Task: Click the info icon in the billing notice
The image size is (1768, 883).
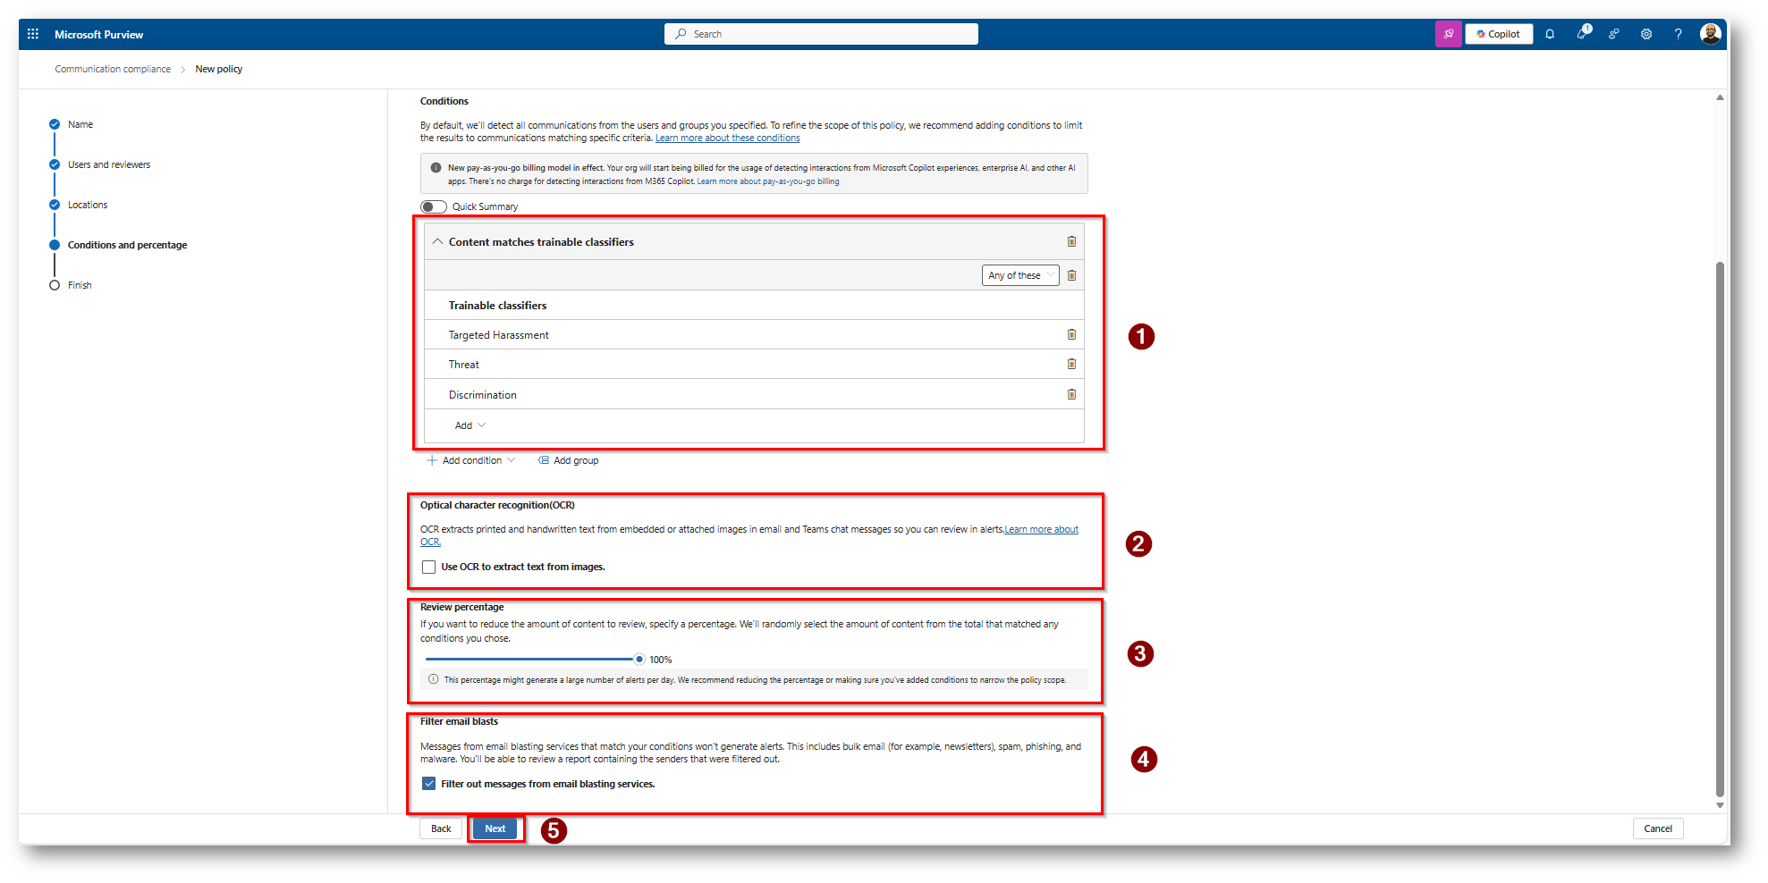Action: [436, 167]
